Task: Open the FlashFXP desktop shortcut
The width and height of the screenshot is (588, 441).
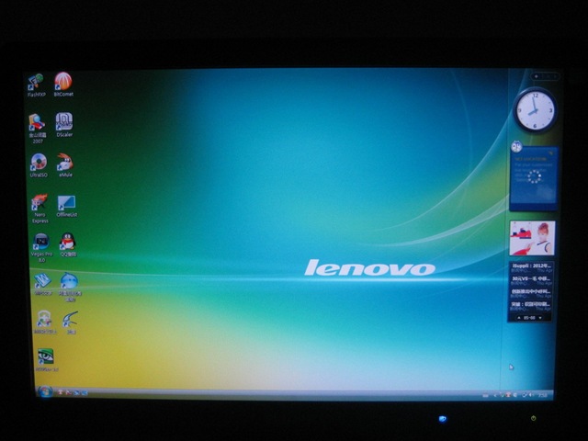Action: (x=36, y=85)
